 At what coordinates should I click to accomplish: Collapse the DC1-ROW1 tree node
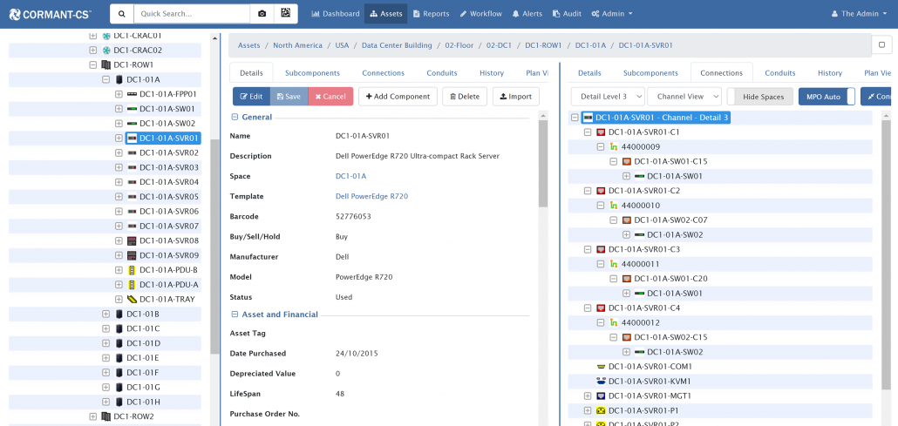[93, 64]
